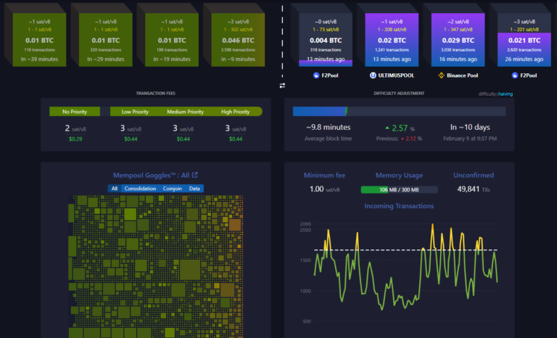Image resolution: width=557 pixels, height=338 pixels.
Task: Click the Binance Pool diamond logo icon
Action: 441,75
